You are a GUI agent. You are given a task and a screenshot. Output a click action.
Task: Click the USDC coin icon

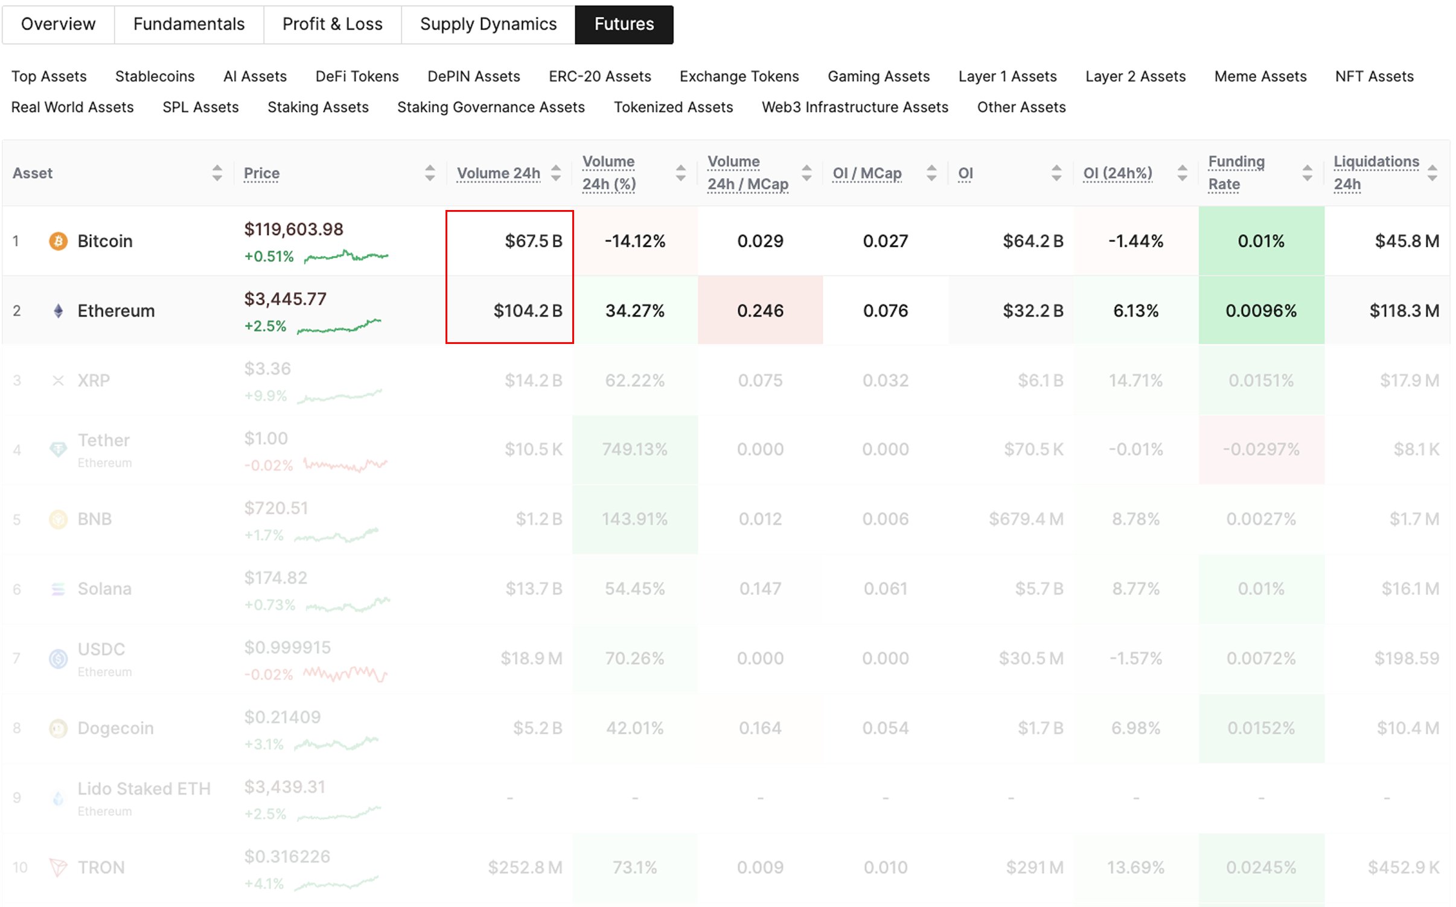click(57, 658)
